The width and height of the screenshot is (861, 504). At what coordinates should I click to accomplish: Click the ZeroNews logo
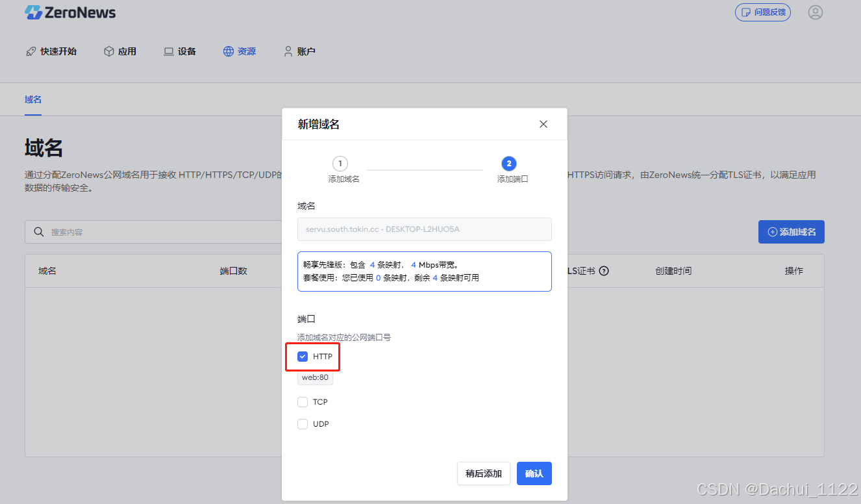[x=70, y=12]
